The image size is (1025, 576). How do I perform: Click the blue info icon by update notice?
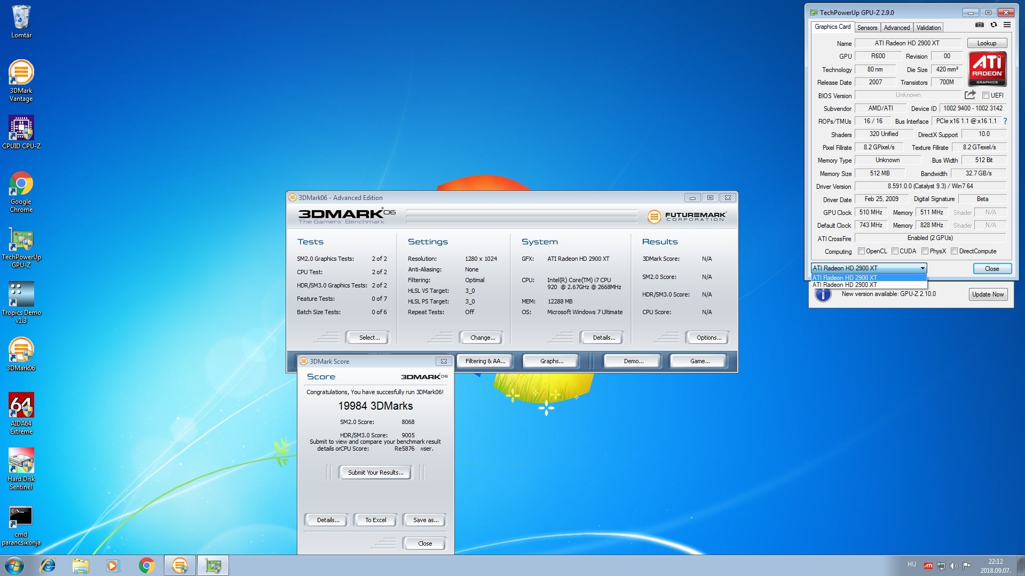(x=823, y=294)
